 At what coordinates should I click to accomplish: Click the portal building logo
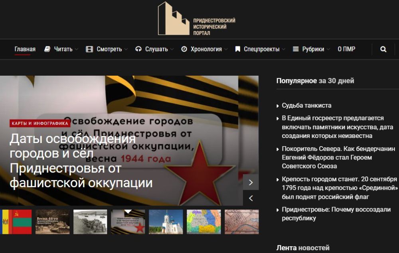174,19
